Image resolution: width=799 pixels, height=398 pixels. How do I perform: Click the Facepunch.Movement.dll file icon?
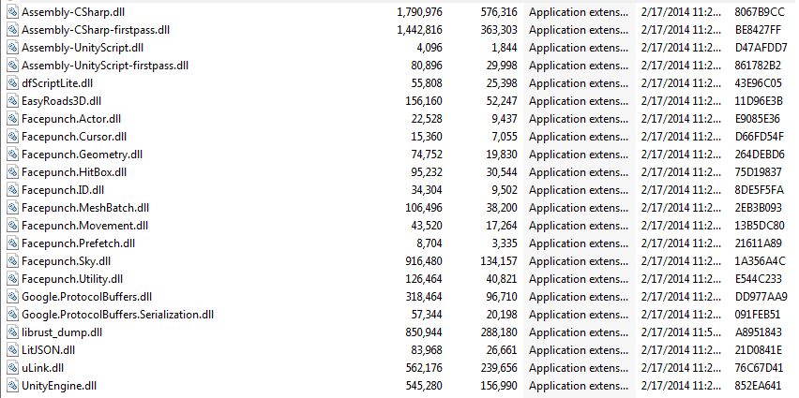pos(12,226)
